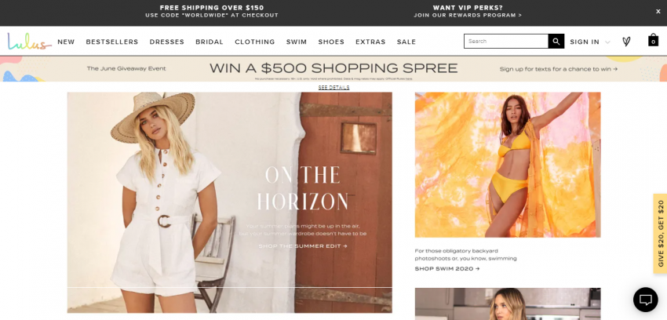Click See Details link
Viewport: 667px width, 320px height.
tap(334, 88)
